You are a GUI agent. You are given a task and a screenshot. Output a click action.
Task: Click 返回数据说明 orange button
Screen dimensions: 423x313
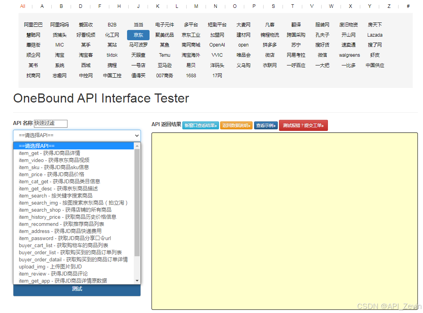pyautogui.click(x=236, y=126)
